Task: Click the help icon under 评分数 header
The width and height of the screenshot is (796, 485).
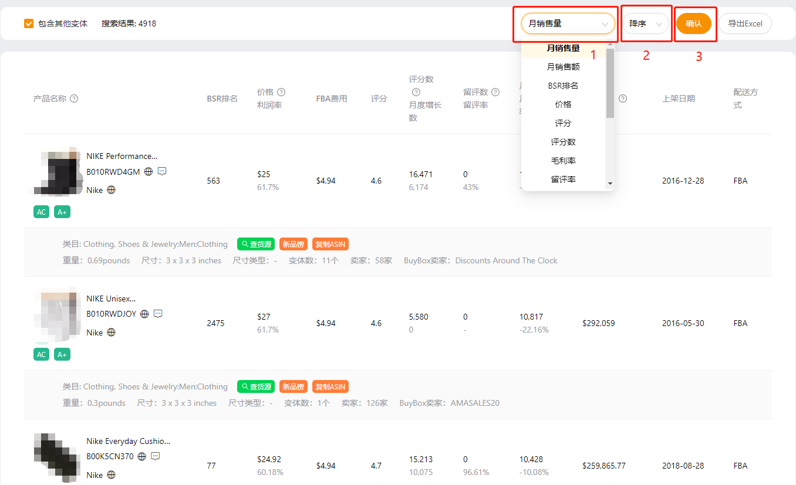Action: tap(416, 92)
